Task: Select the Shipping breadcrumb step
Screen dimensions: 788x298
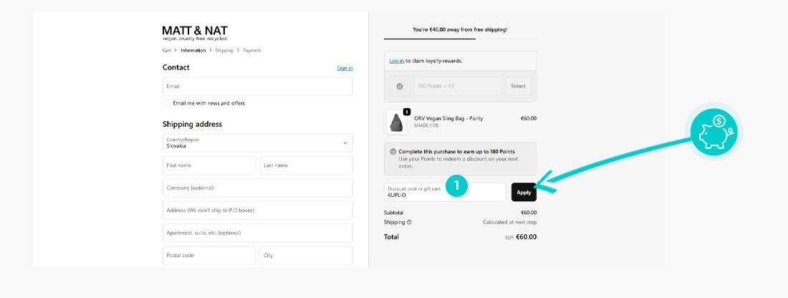Action: point(224,50)
